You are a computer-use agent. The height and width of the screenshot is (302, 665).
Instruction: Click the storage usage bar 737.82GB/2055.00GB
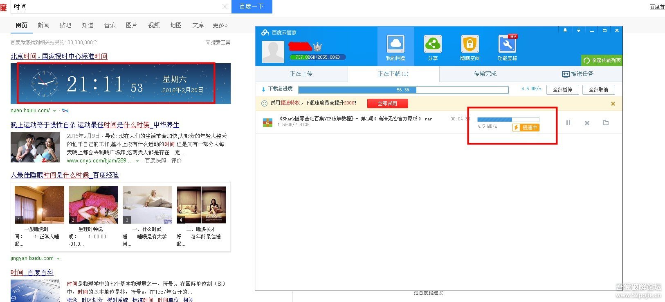point(318,57)
